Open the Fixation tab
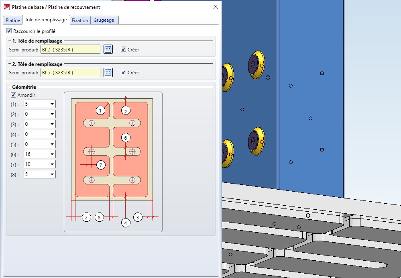This screenshot has height=278, width=401. pos(80,20)
